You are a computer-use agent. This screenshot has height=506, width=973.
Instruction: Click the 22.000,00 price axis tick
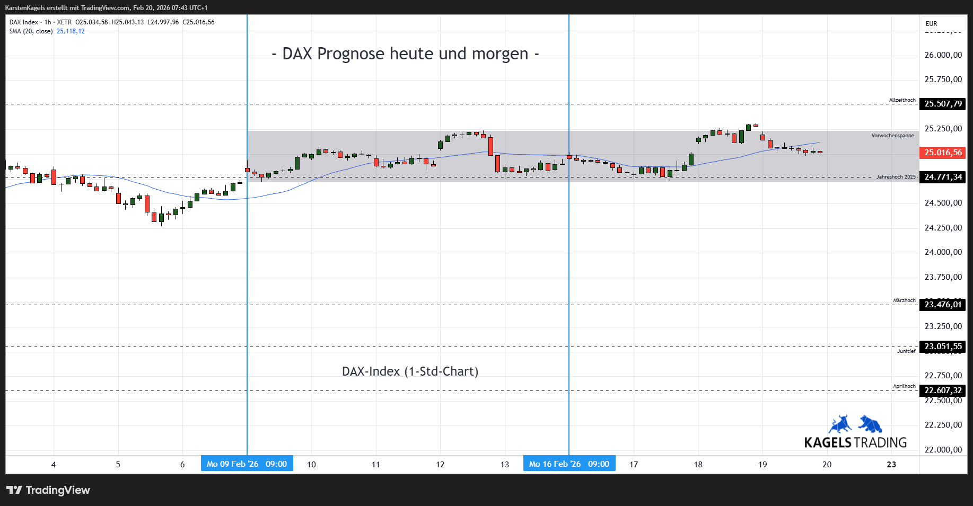coord(943,450)
